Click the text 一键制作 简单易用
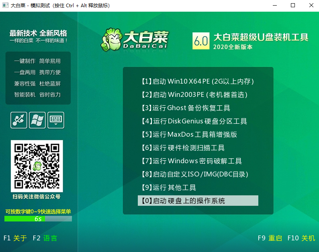 point(37,61)
